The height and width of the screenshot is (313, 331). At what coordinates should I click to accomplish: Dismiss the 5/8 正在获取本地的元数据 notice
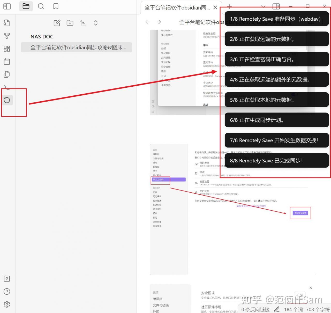click(277, 100)
